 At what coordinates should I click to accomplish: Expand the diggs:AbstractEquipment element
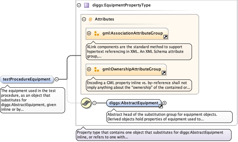tap(164, 103)
